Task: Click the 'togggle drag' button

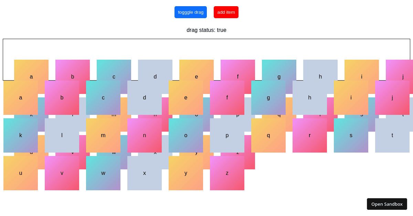Action: coord(191,12)
